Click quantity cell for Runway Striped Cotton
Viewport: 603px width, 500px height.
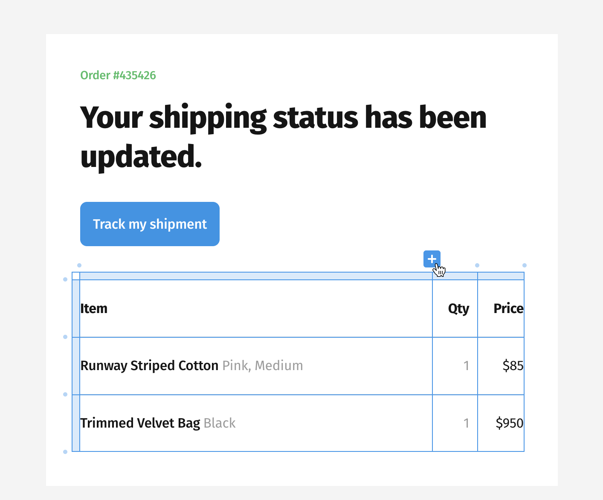[455, 366]
